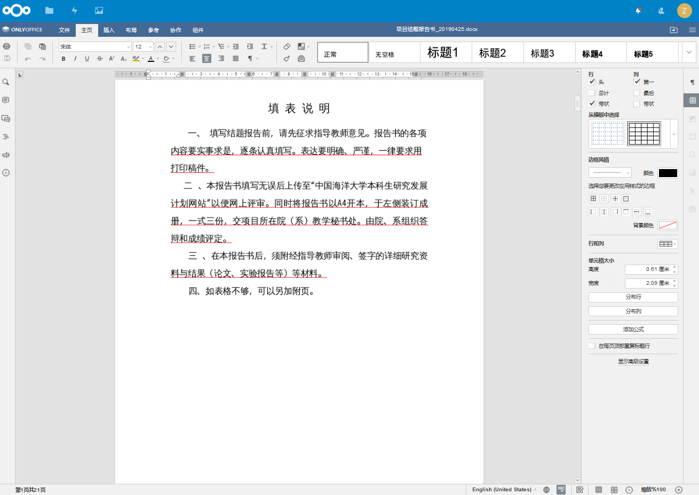Toggle underline formatting
Screen dimensions: 699x495
point(87,59)
